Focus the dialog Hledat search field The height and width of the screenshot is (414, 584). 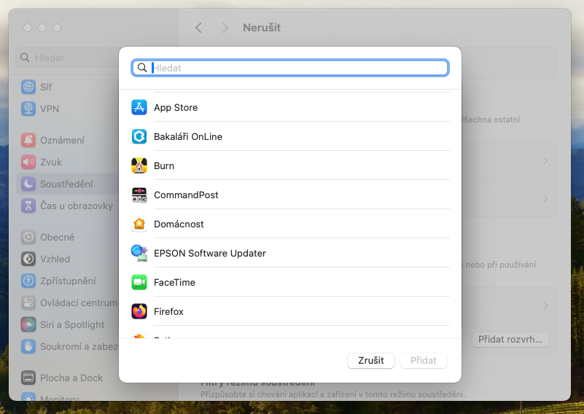tap(290, 68)
